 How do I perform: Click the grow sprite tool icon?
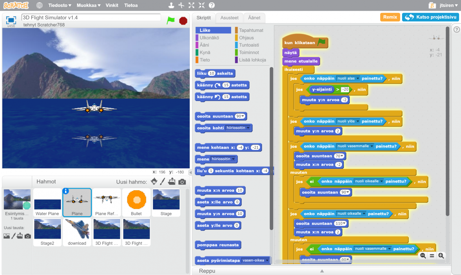click(x=191, y=5)
